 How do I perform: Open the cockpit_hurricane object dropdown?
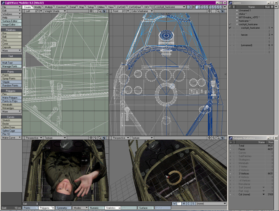pyautogui.click(x=170, y=7)
